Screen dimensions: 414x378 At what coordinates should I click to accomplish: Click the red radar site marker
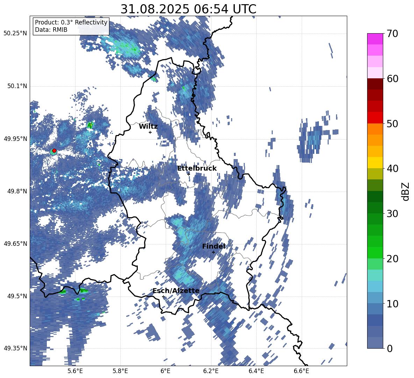click(54, 151)
